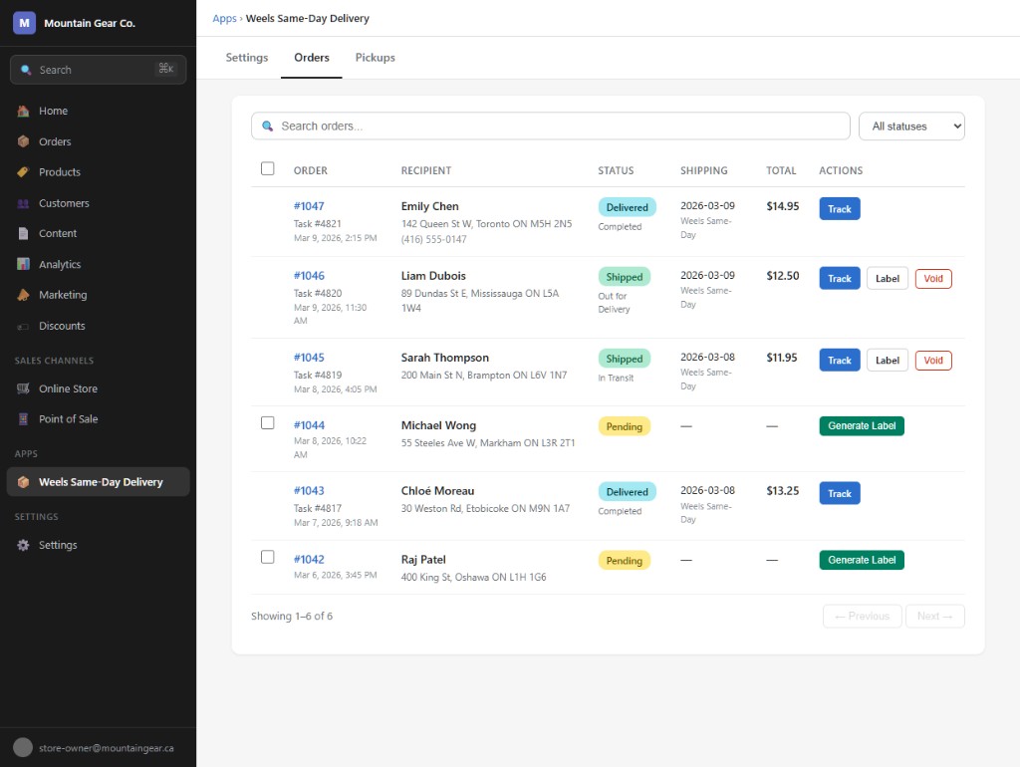Viewport: 1020px width, 767px height.
Task: Switch to the Pickups tab
Action: [375, 58]
